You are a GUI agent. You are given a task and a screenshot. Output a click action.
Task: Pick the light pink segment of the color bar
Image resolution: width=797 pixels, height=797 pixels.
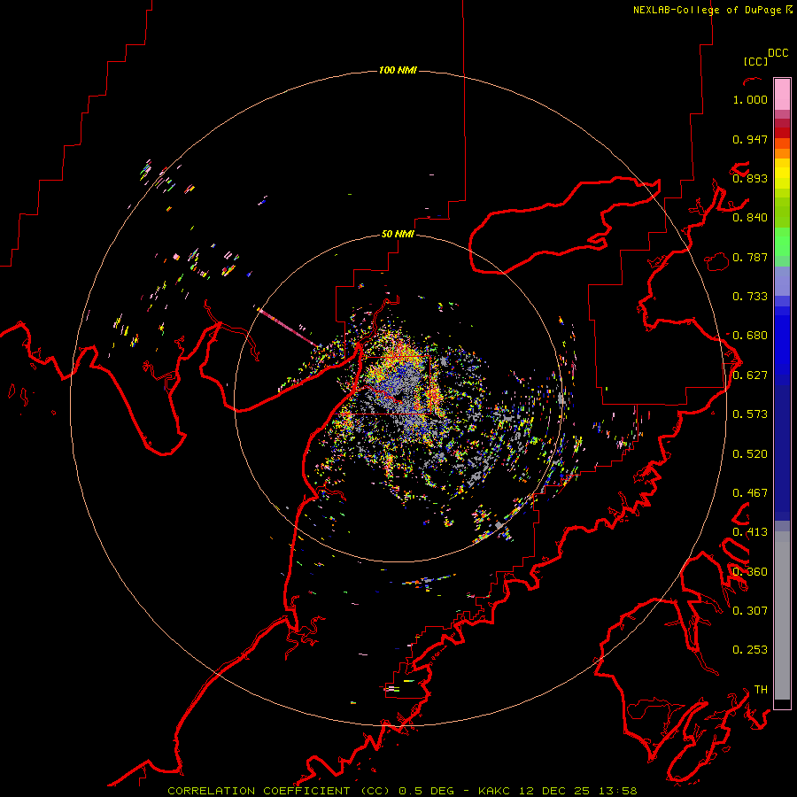coord(782,94)
